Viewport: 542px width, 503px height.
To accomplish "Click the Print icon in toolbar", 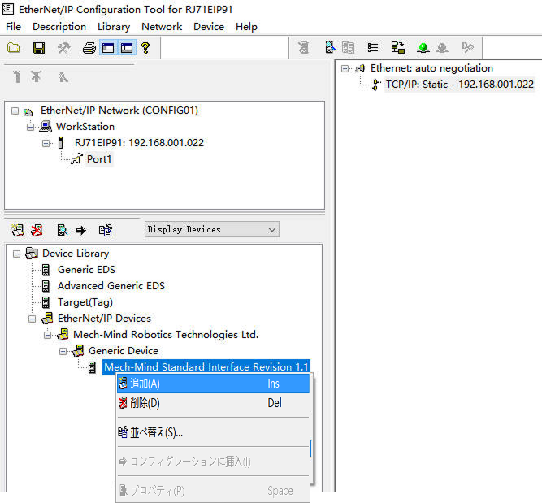I will point(89,48).
